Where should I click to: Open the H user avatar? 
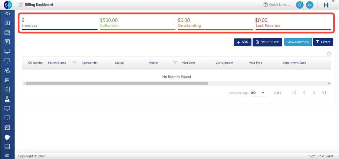pyautogui.click(x=326, y=5)
